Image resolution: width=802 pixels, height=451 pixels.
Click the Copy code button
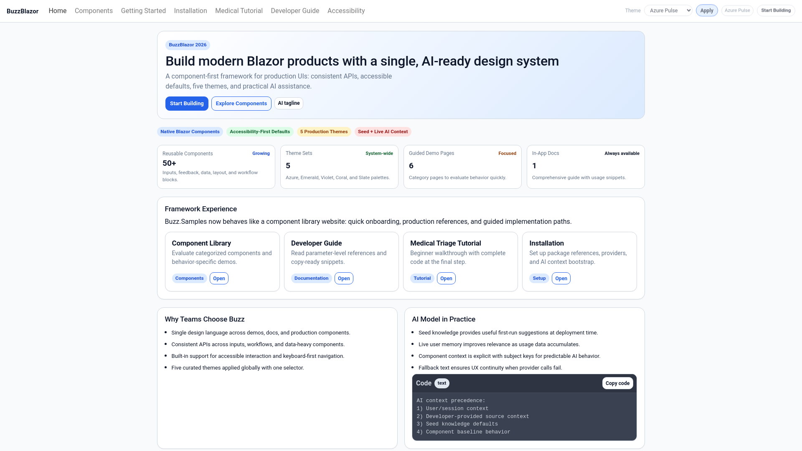617,383
